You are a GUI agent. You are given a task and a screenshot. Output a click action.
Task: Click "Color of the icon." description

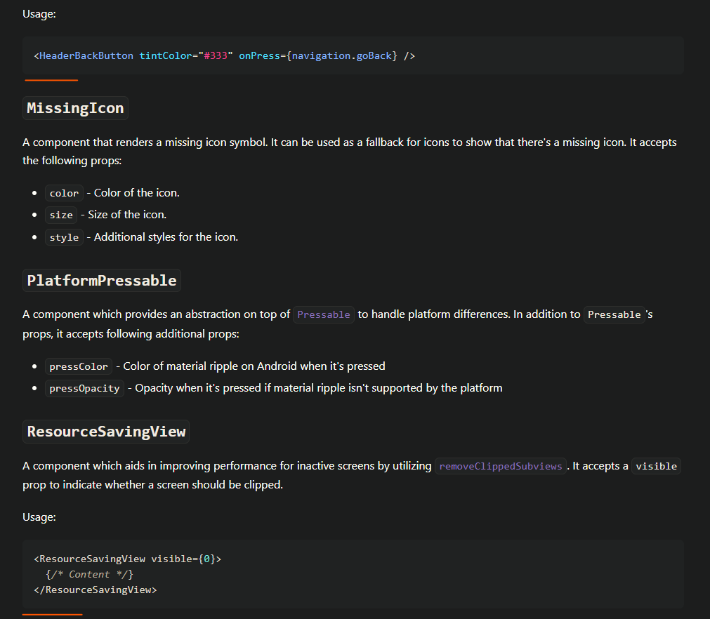(137, 193)
